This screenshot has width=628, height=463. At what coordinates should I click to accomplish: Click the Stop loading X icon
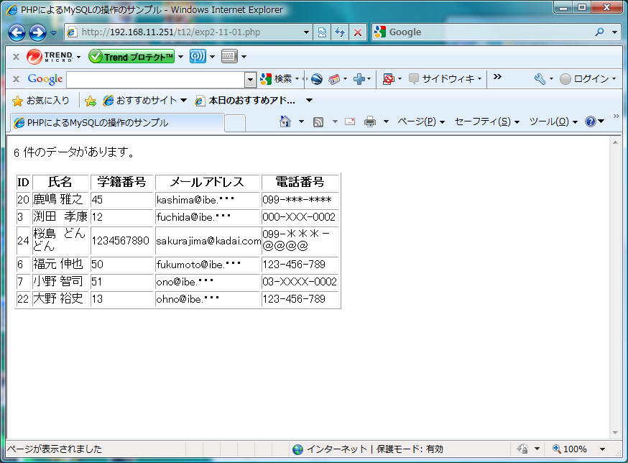(357, 32)
